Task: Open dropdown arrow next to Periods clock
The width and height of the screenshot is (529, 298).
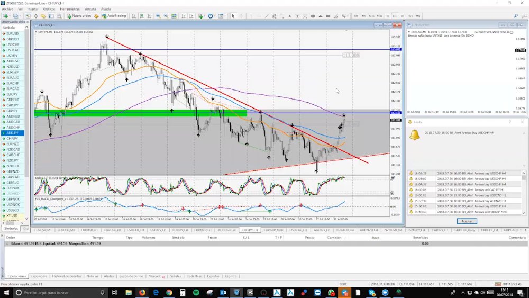Action: click(215, 16)
